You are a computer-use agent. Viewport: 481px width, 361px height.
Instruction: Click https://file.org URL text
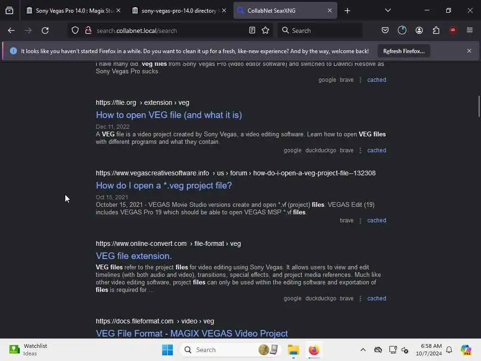[116, 102]
